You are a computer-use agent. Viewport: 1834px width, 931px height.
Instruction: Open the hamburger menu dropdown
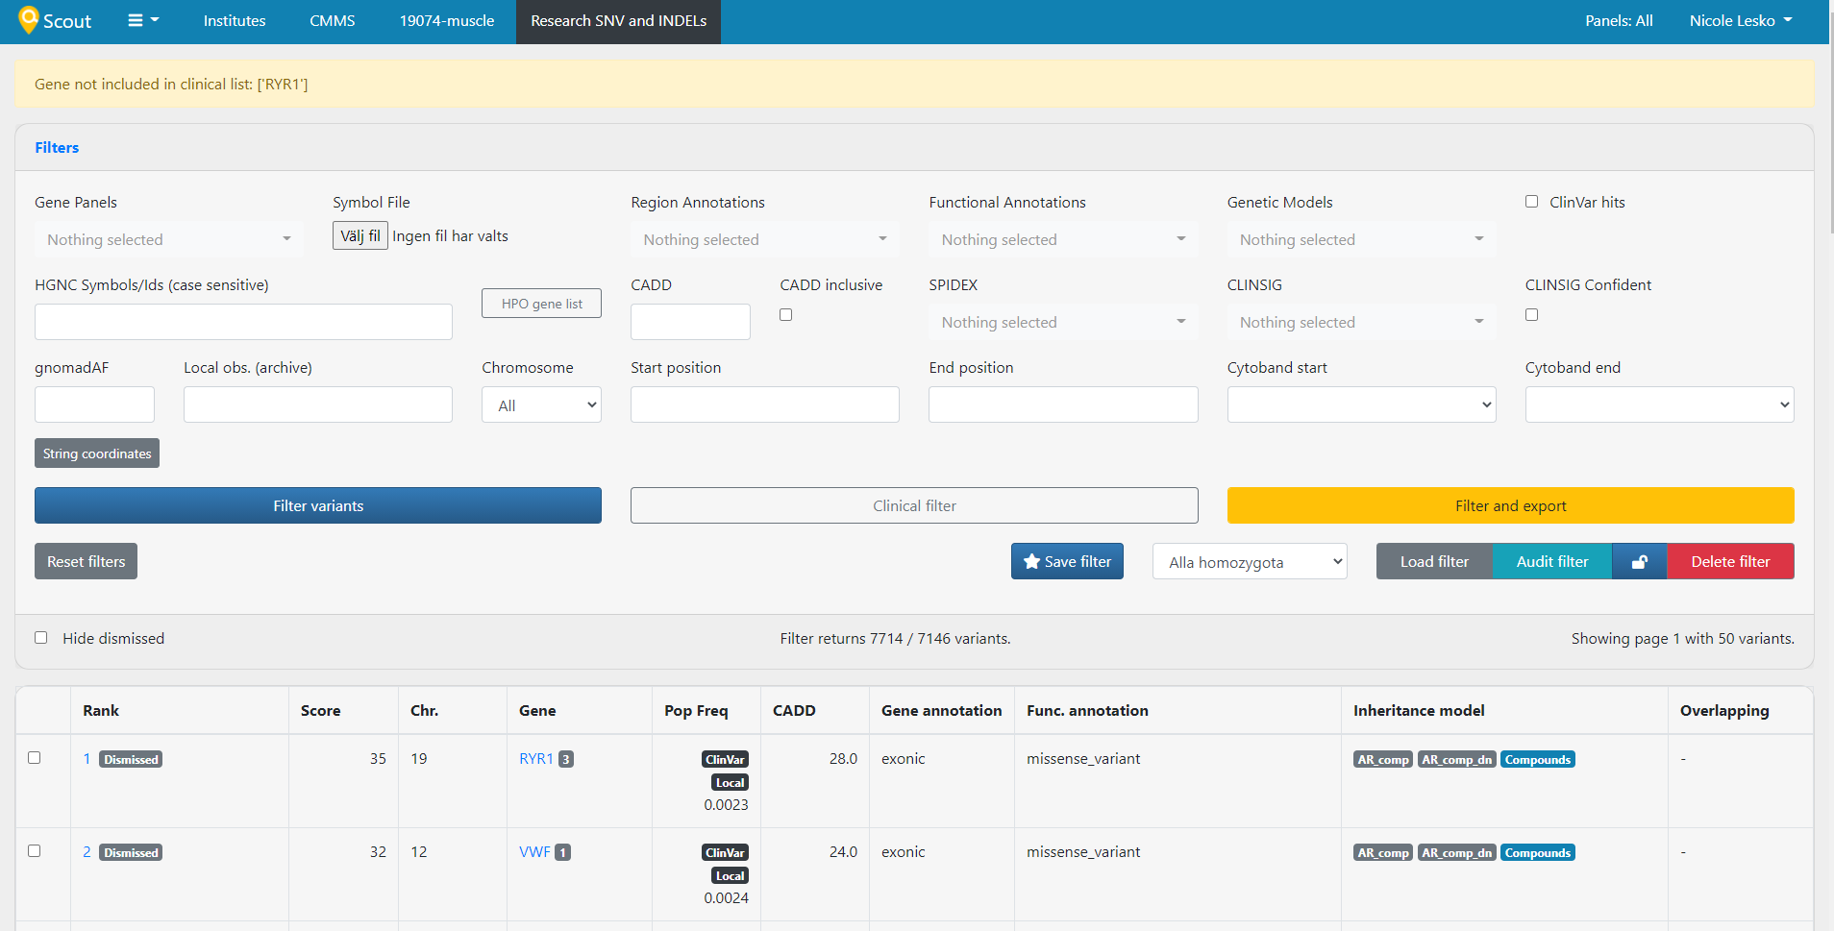click(143, 20)
